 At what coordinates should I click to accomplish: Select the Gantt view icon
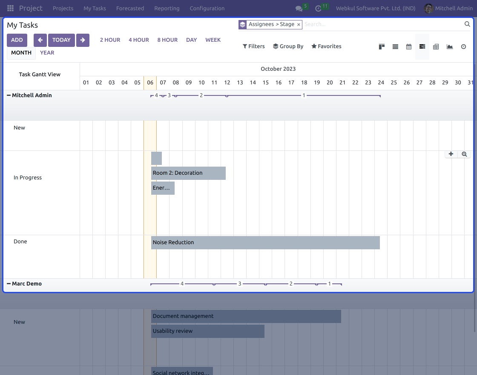422,46
